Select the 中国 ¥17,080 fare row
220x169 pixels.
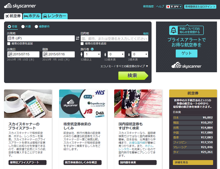pyautogui.click(x=193, y=133)
